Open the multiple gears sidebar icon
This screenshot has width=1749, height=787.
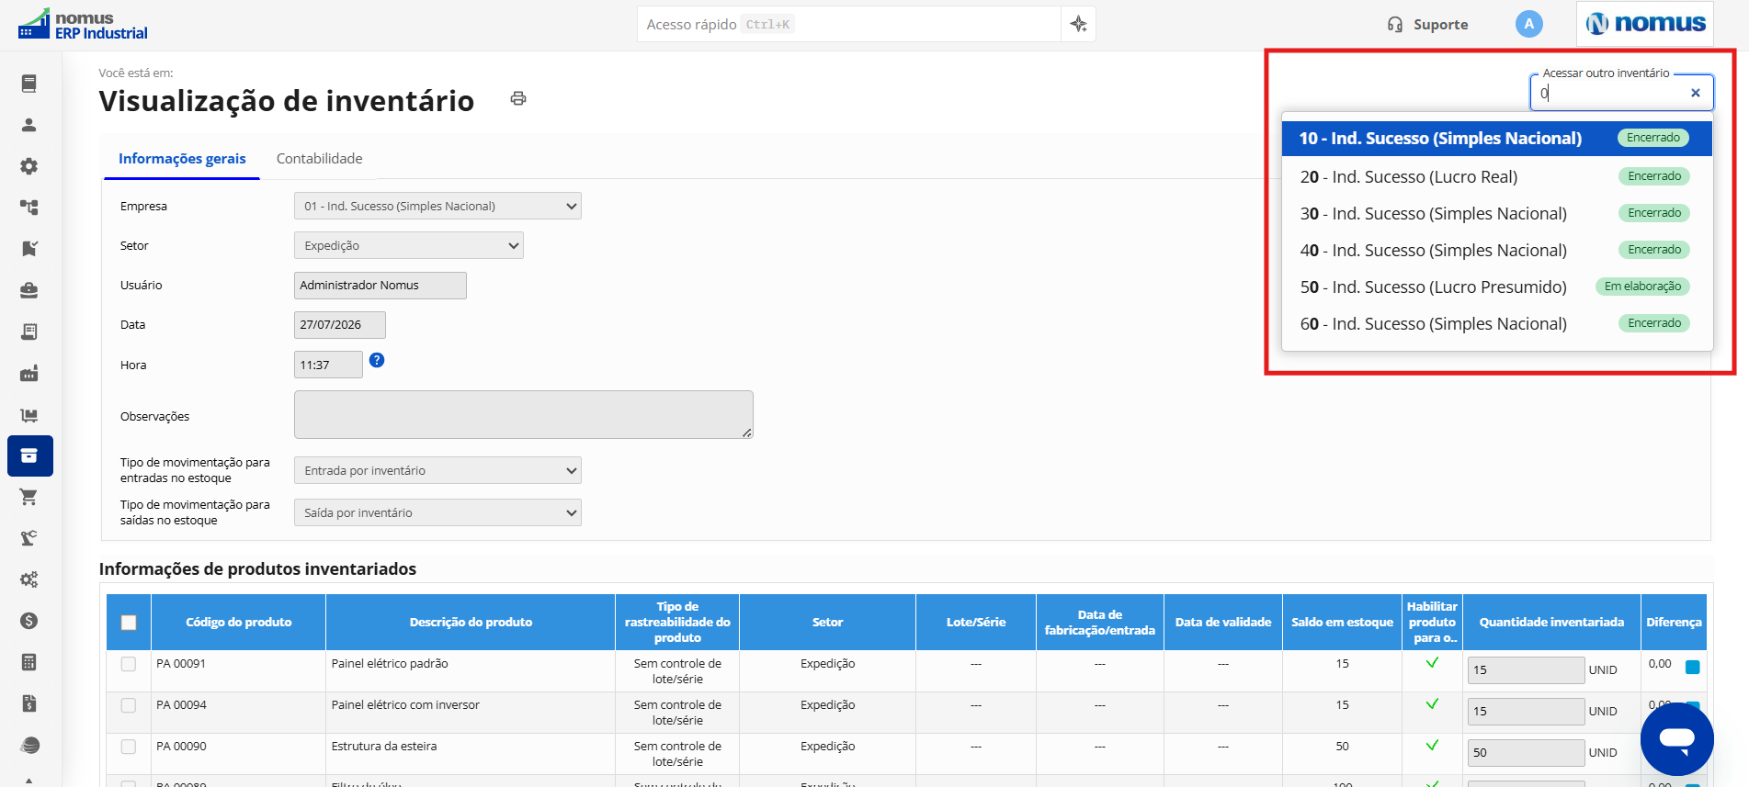pyautogui.click(x=29, y=579)
